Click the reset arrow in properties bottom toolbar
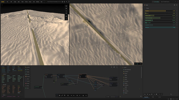 pyautogui.click(x=171, y=94)
